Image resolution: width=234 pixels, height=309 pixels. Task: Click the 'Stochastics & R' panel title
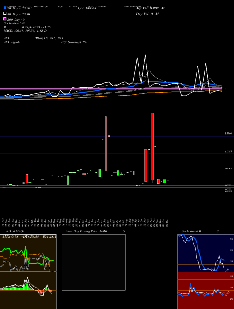coord(191,231)
